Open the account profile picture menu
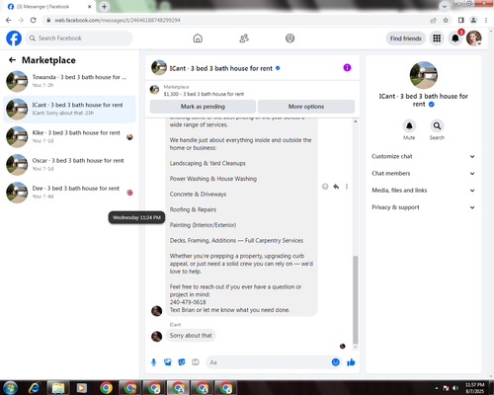494x395 pixels. point(474,39)
